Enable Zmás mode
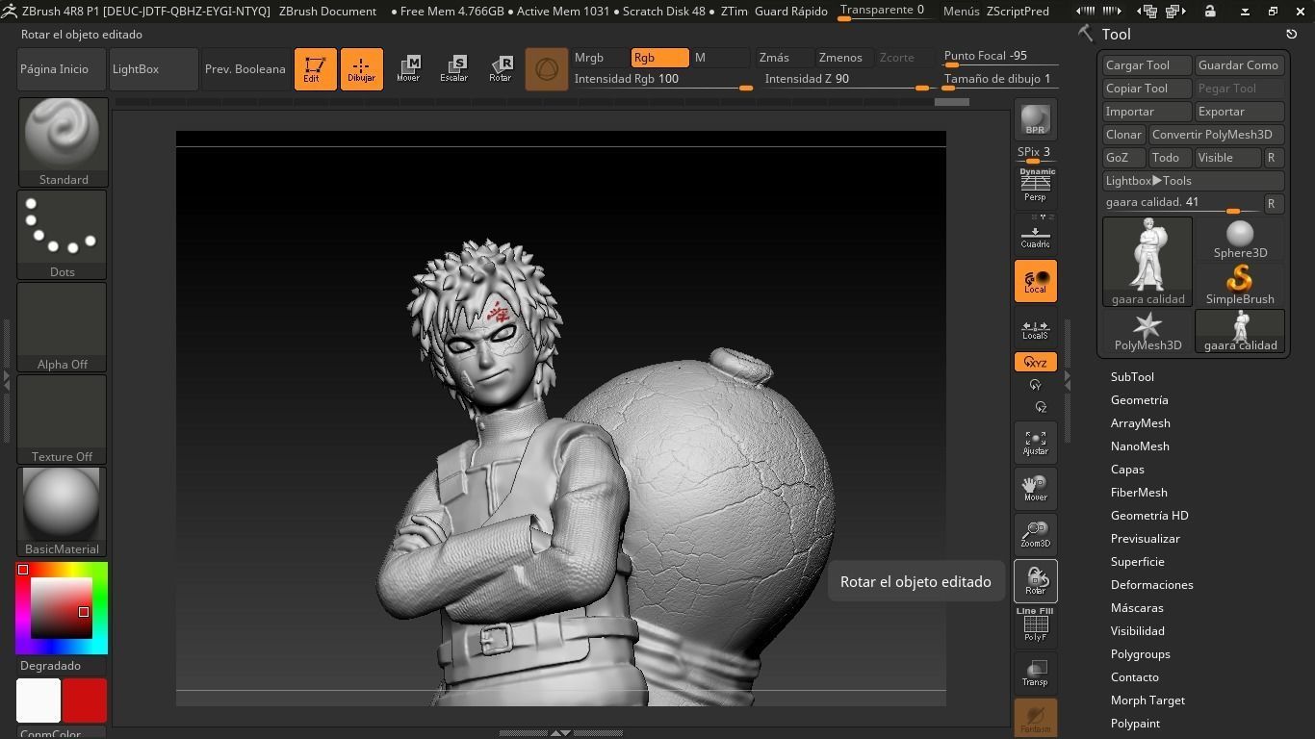This screenshot has height=739, width=1315. pyautogui.click(x=783, y=58)
